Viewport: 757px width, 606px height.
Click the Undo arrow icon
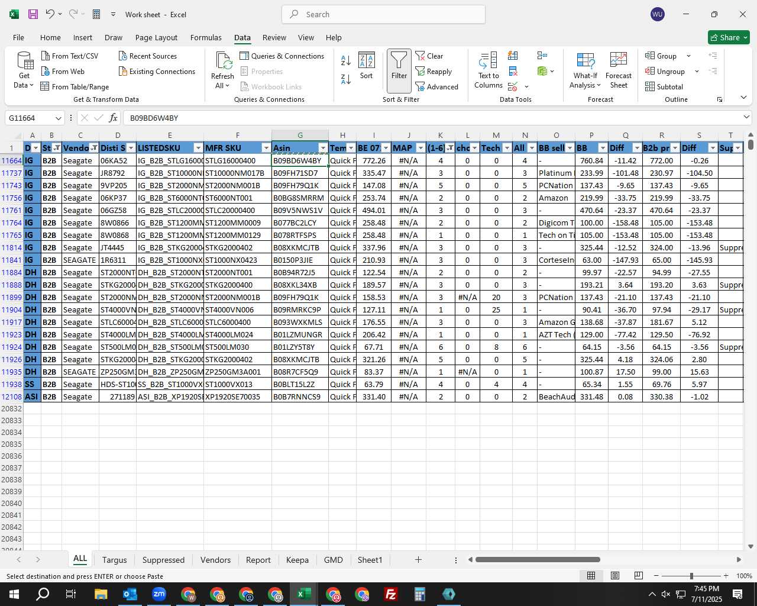click(50, 14)
